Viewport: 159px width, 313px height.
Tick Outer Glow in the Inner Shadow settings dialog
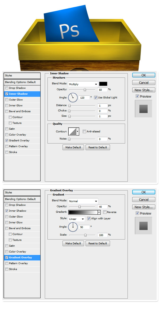tap(7, 100)
